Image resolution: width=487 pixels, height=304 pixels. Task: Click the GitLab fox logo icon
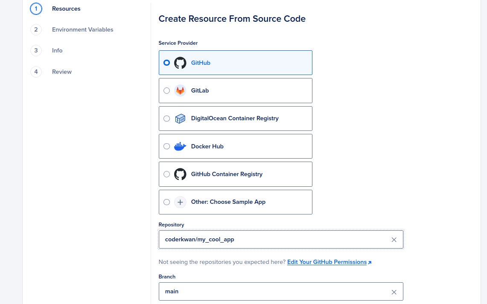pyautogui.click(x=180, y=90)
